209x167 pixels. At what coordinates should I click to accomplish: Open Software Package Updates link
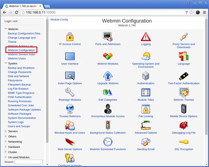(24, 110)
